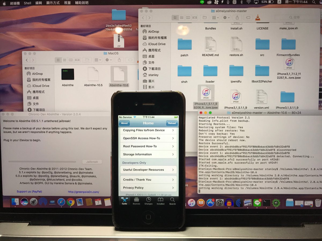The height and width of the screenshot is (241, 322).
Task: Select the iloader folder
Action: tap(210, 71)
